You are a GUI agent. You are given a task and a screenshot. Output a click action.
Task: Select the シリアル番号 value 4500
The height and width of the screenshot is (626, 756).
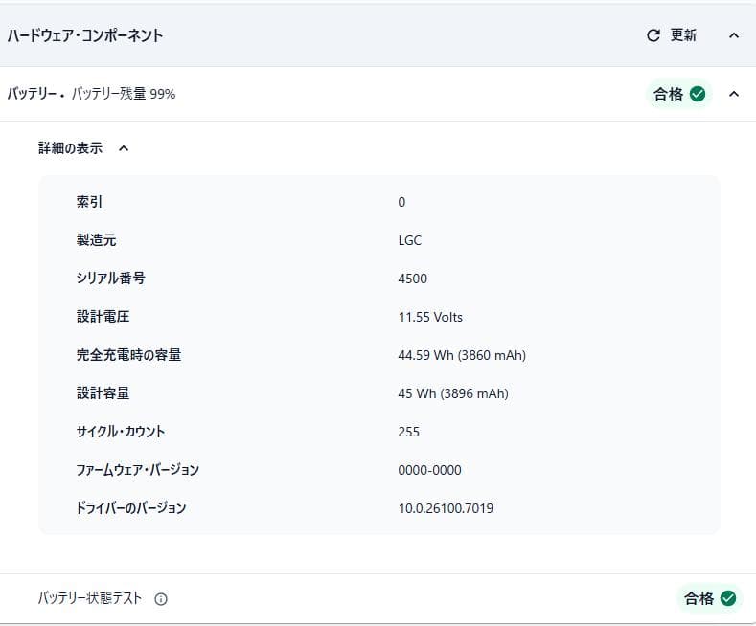(x=412, y=279)
